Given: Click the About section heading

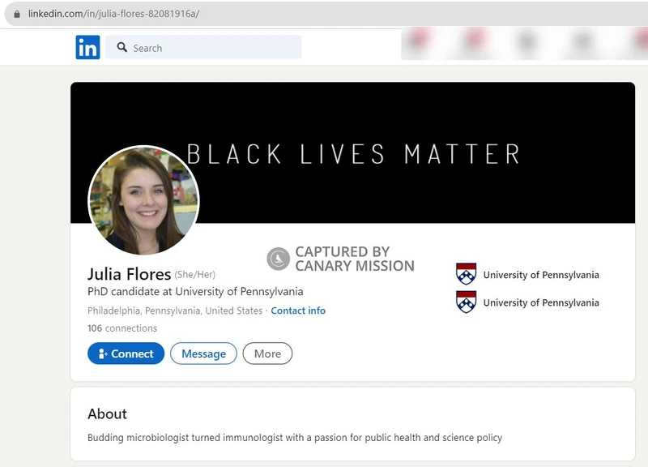Looking at the screenshot, I should tap(106, 413).
